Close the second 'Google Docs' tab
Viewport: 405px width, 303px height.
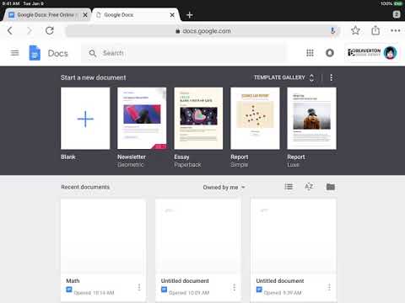point(172,15)
